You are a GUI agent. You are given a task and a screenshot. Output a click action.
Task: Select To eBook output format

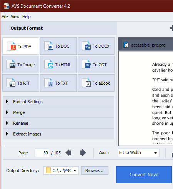pyautogui.click(x=96, y=83)
